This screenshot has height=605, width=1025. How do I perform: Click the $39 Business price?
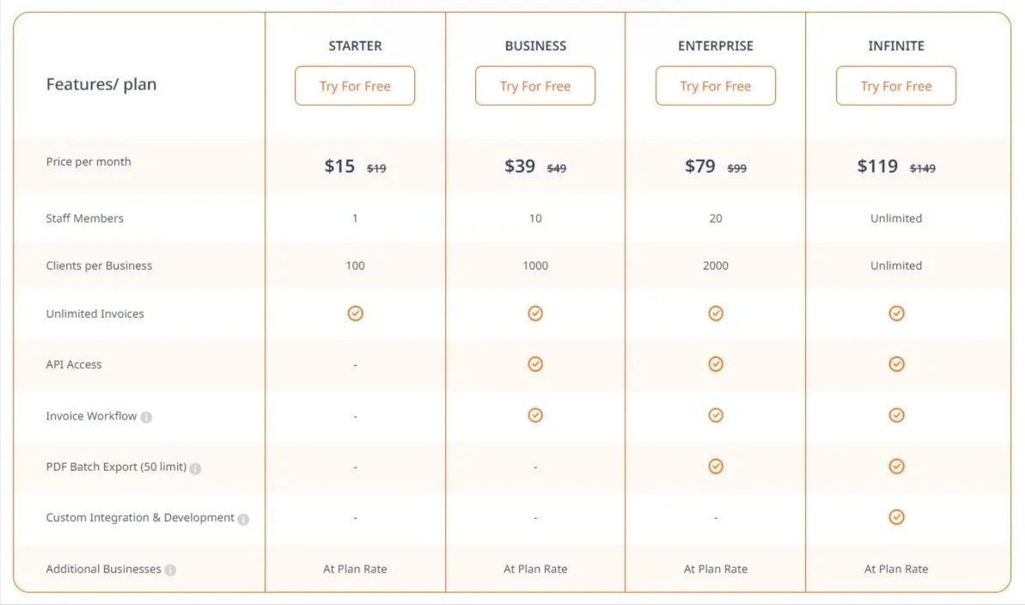click(x=520, y=166)
